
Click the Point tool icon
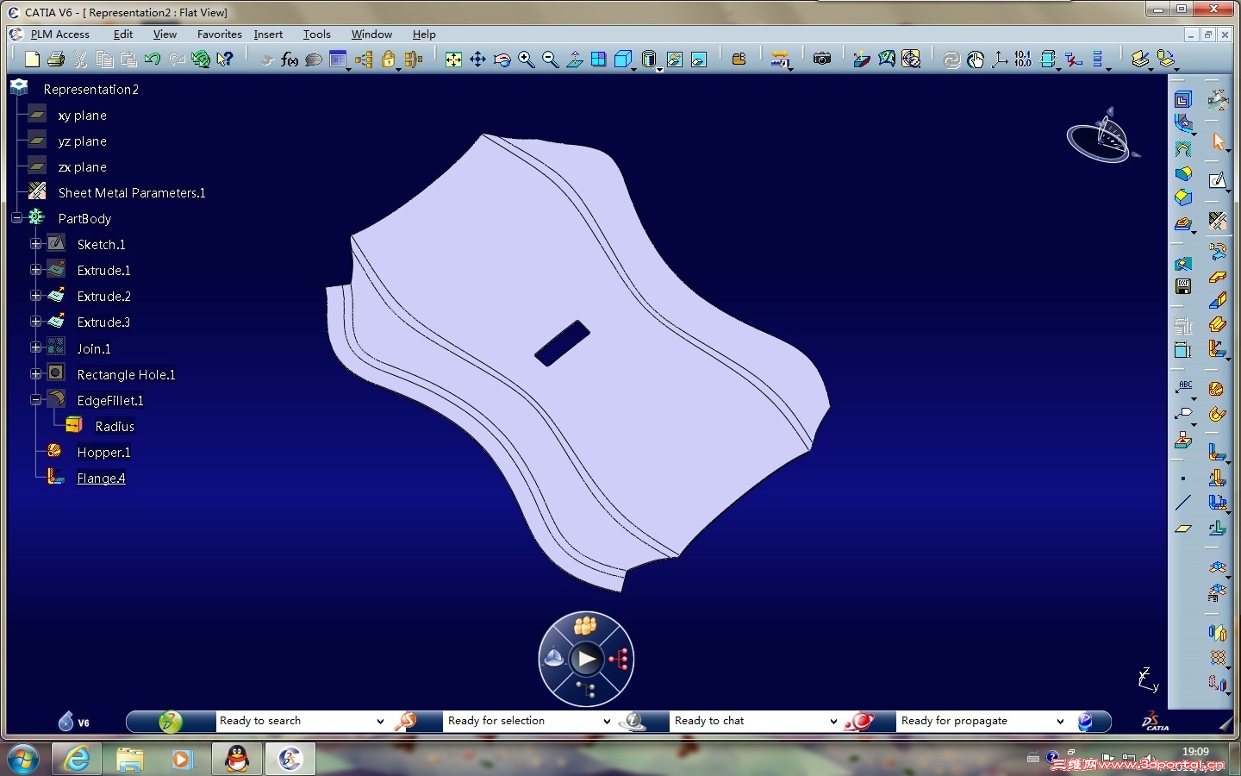1183,478
